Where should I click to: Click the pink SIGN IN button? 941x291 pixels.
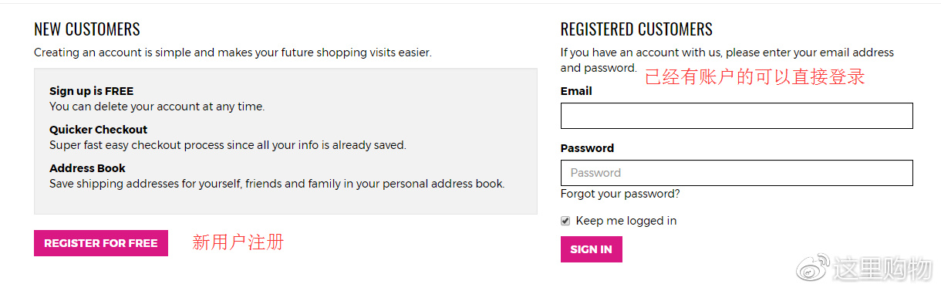pos(592,249)
